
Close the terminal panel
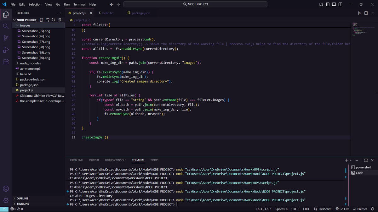[x=372, y=160]
